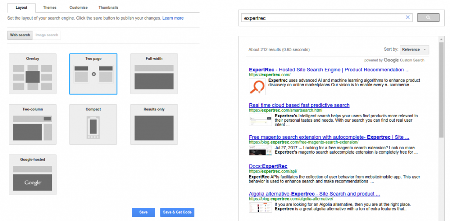Image resolution: width=450 pixels, height=221 pixels.
Task: Click the magnifier search button
Action: (x=428, y=18)
